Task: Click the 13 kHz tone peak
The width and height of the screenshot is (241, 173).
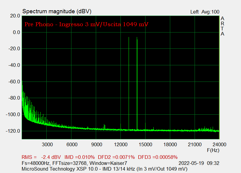Action: pos(129,83)
